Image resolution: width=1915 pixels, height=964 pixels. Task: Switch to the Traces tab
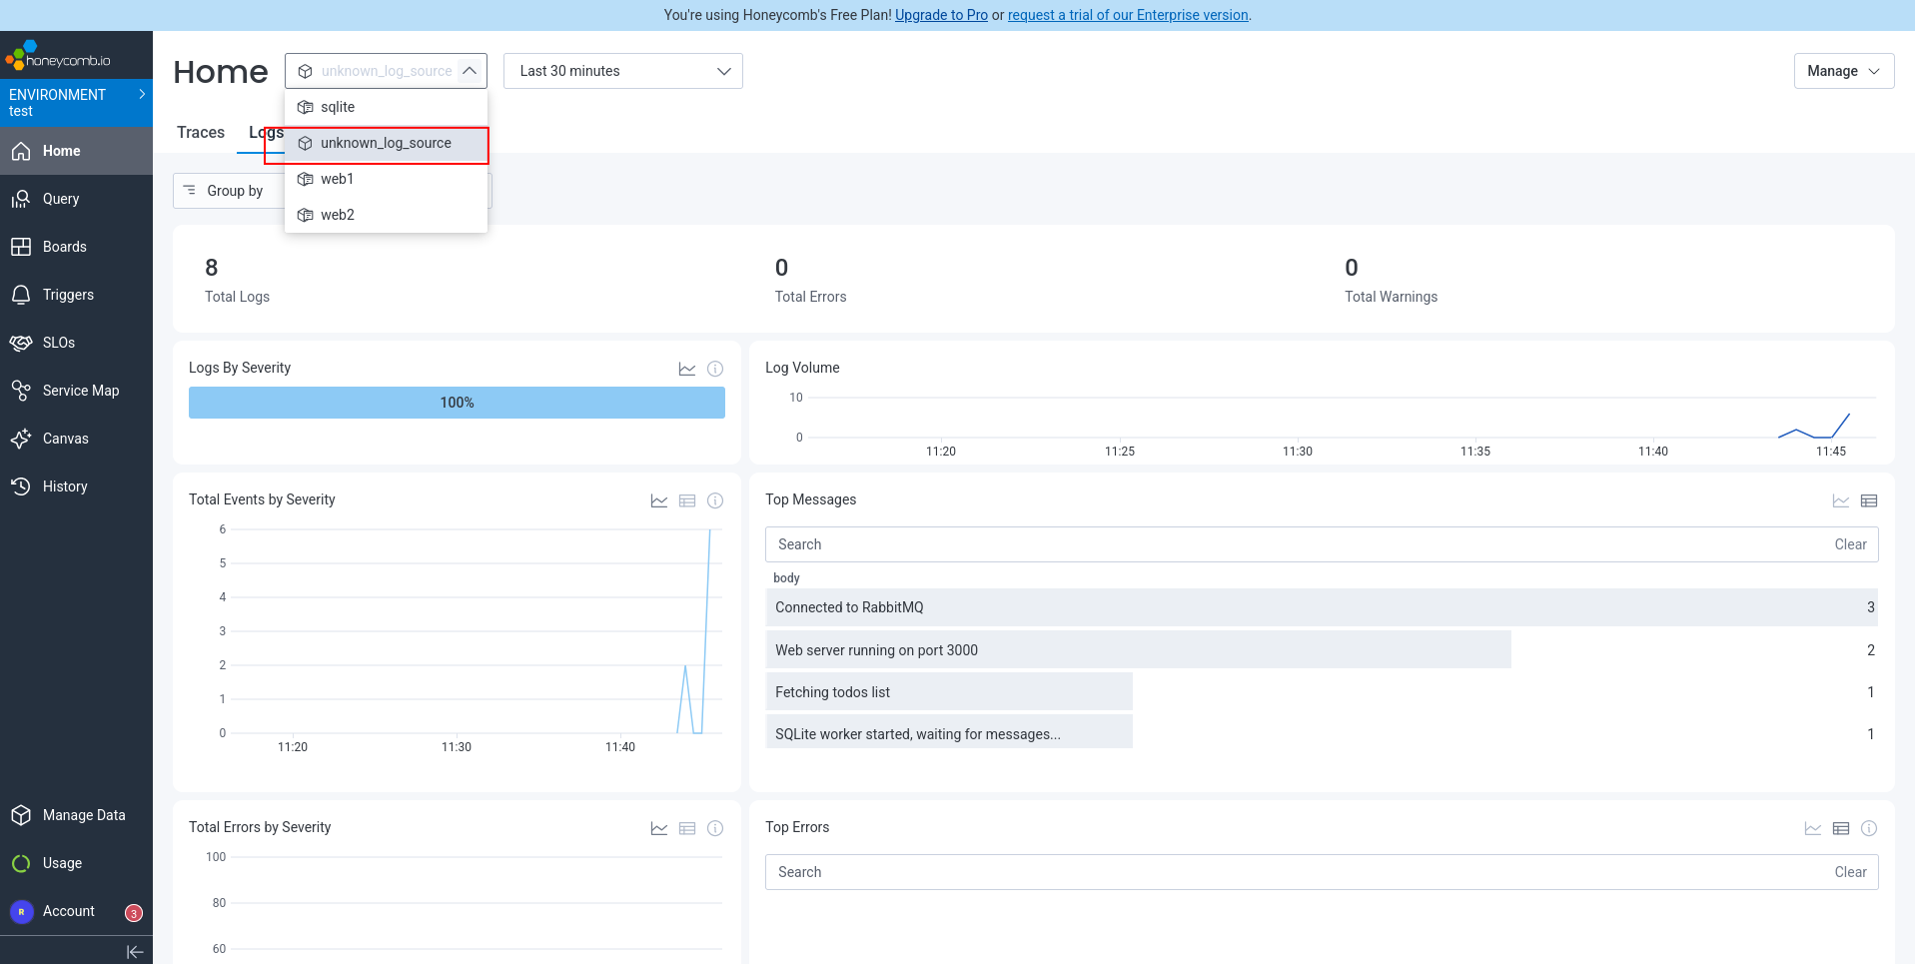click(x=201, y=132)
